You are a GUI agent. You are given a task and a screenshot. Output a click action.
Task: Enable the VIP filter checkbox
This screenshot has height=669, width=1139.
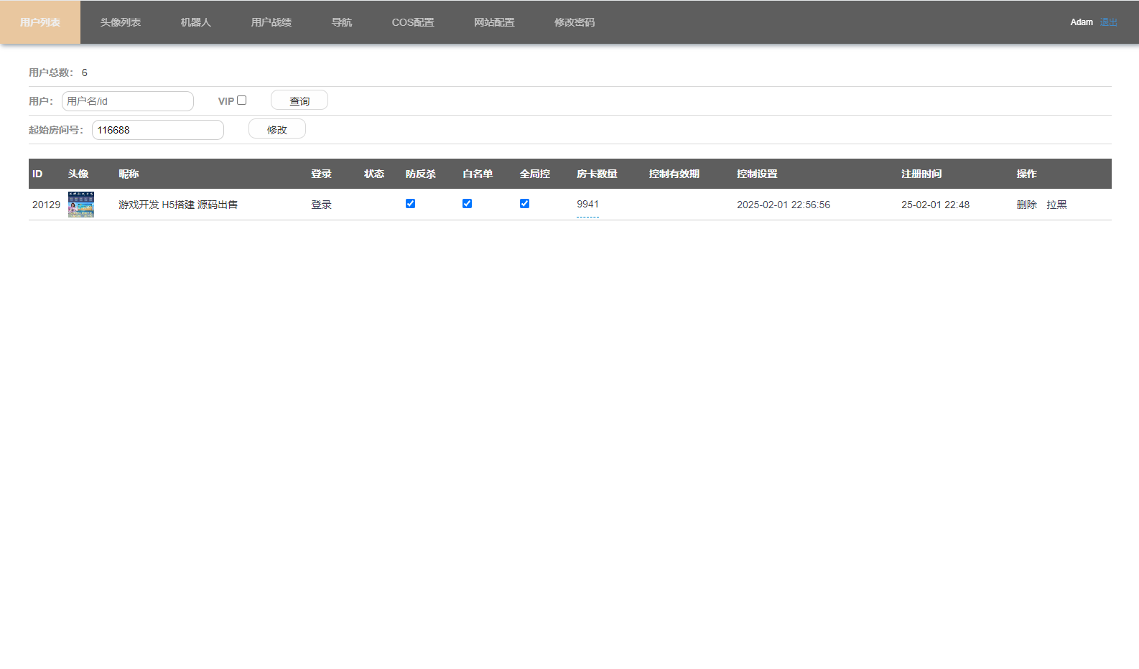pos(242,100)
